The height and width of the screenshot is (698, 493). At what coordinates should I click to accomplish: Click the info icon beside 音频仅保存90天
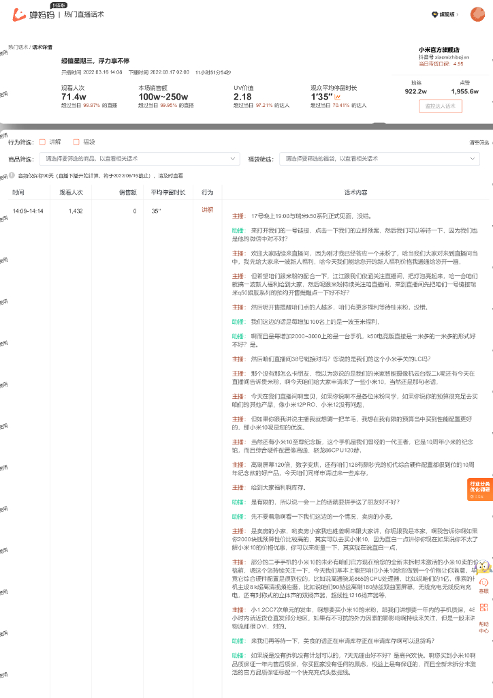pos(12,175)
